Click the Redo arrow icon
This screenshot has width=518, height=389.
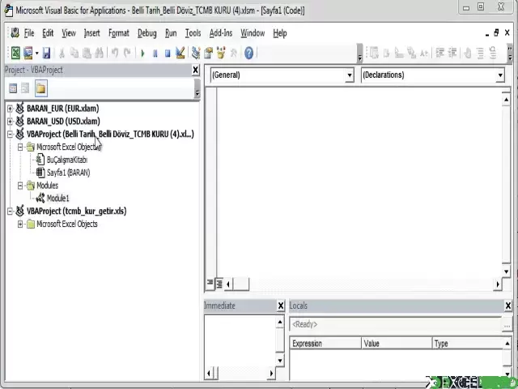tap(127, 53)
